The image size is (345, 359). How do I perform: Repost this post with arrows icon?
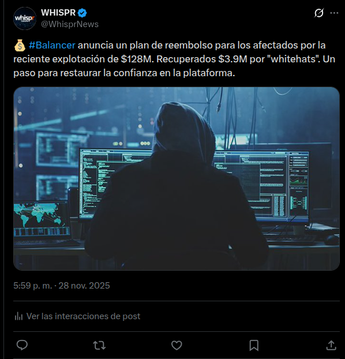(99, 345)
